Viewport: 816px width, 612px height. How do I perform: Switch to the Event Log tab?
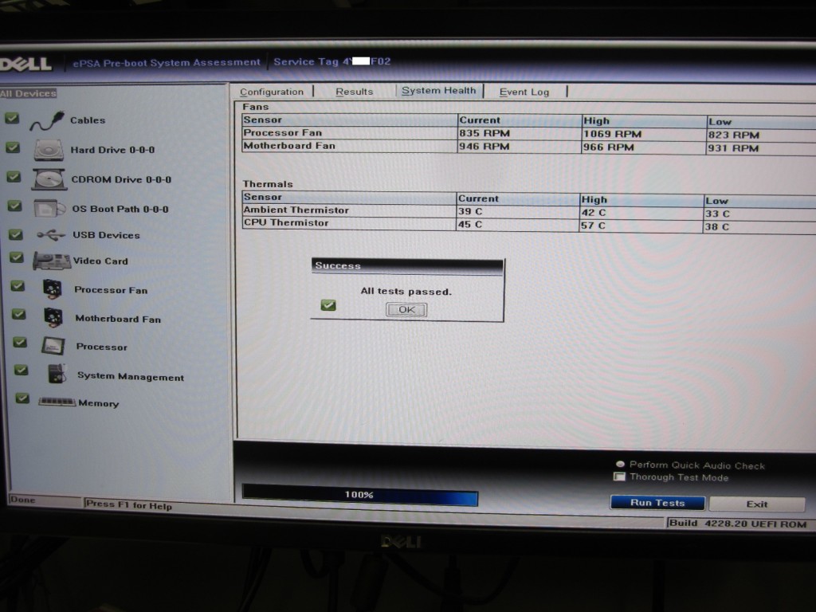tap(524, 92)
